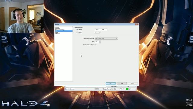193x109 pixels.
Task: Open the Audio settings category
Action: (57, 32)
